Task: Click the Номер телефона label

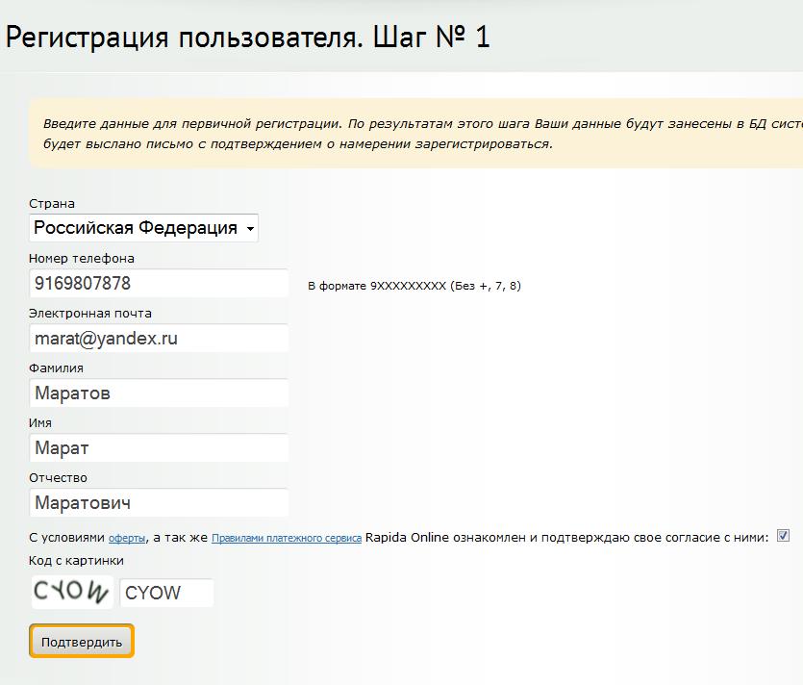Action: [x=82, y=259]
